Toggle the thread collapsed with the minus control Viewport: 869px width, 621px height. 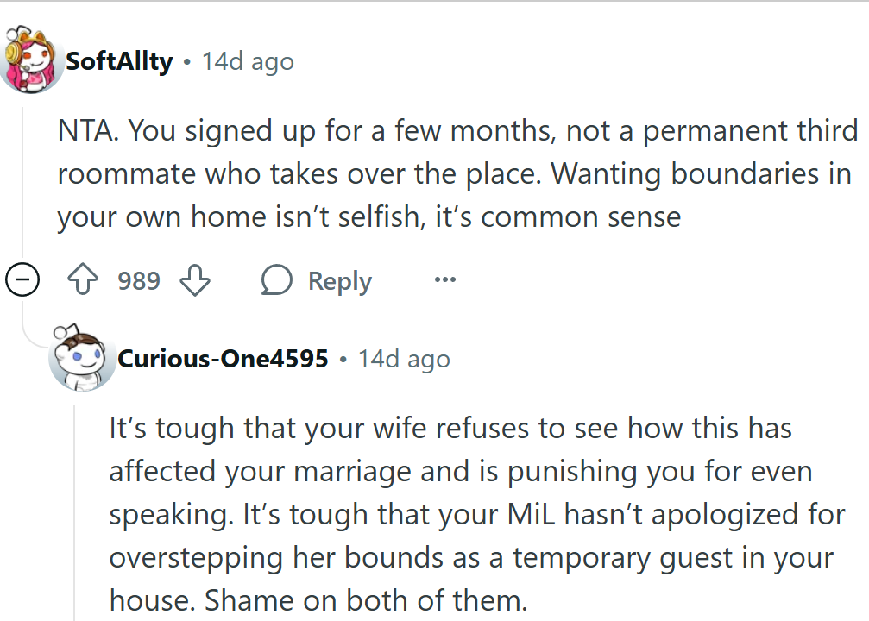[x=22, y=279]
